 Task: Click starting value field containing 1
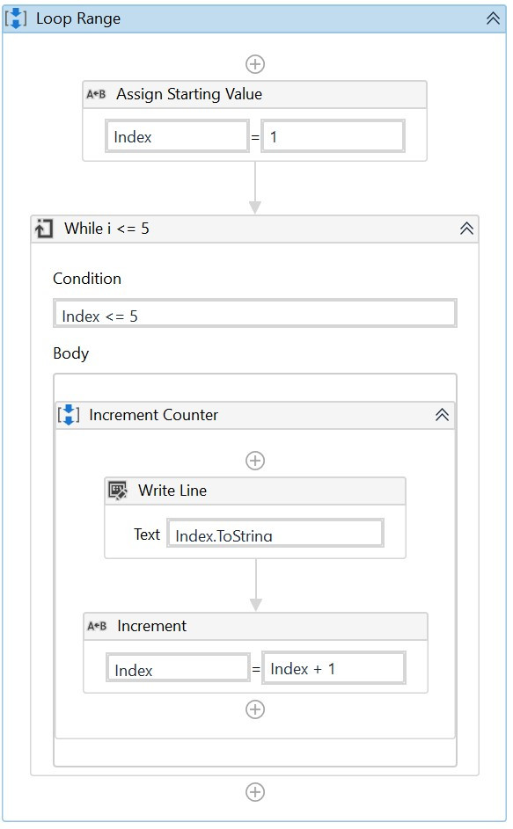click(x=333, y=136)
